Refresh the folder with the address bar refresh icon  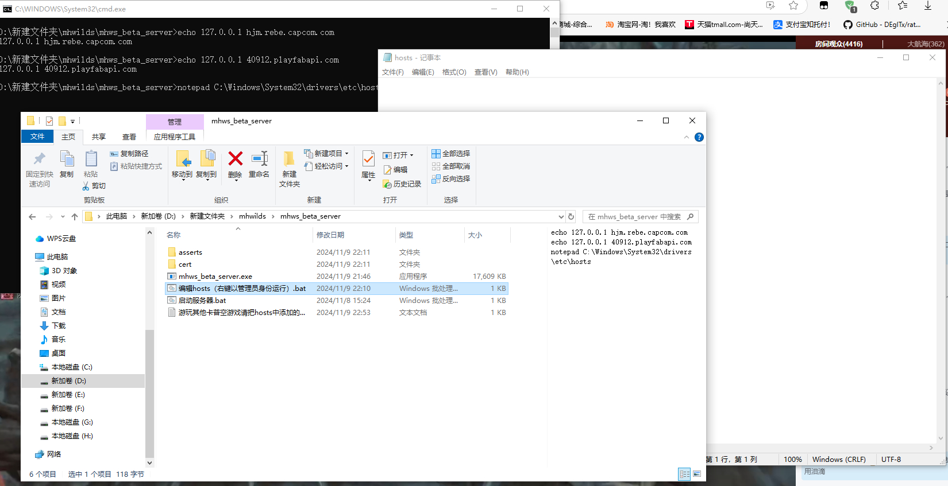[571, 216]
